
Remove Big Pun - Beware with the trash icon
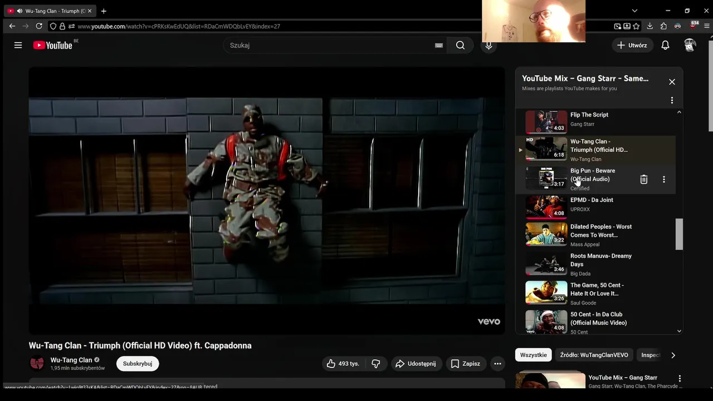point(643,179)
